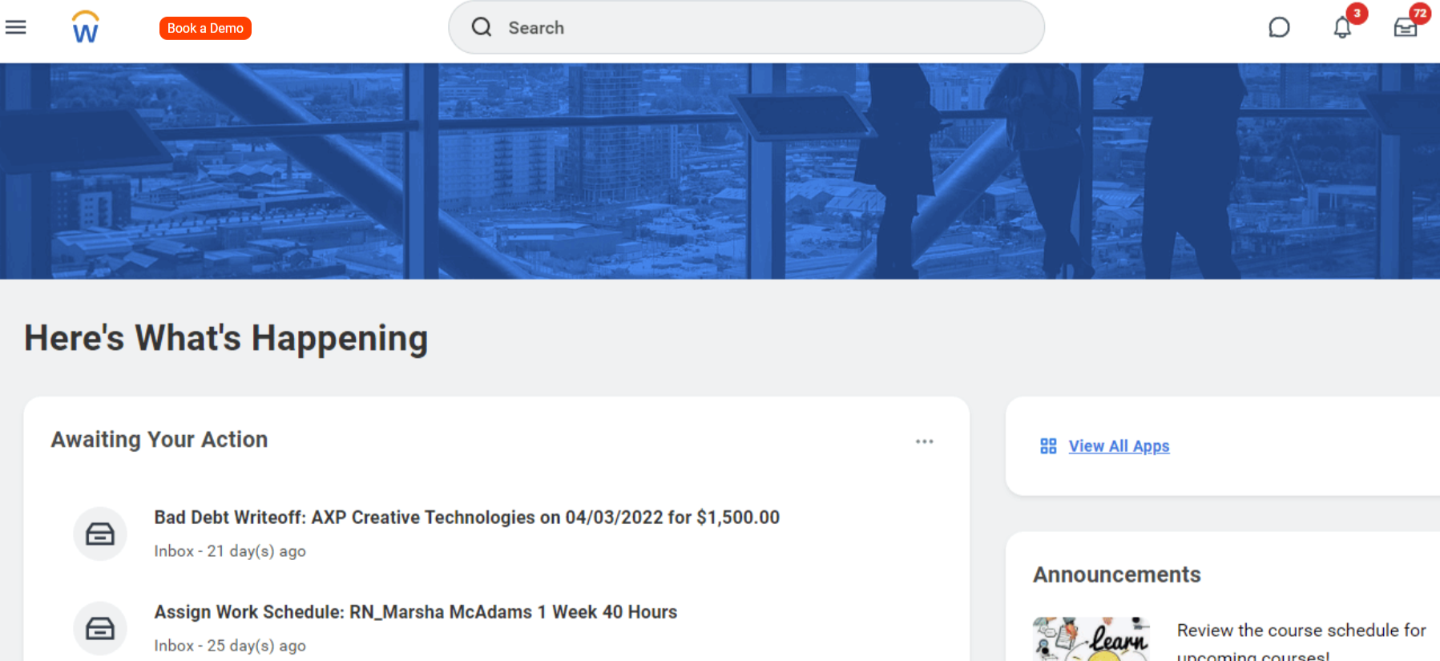
Task: Open the hamburger global navigation menu
Action: point(16,27)
